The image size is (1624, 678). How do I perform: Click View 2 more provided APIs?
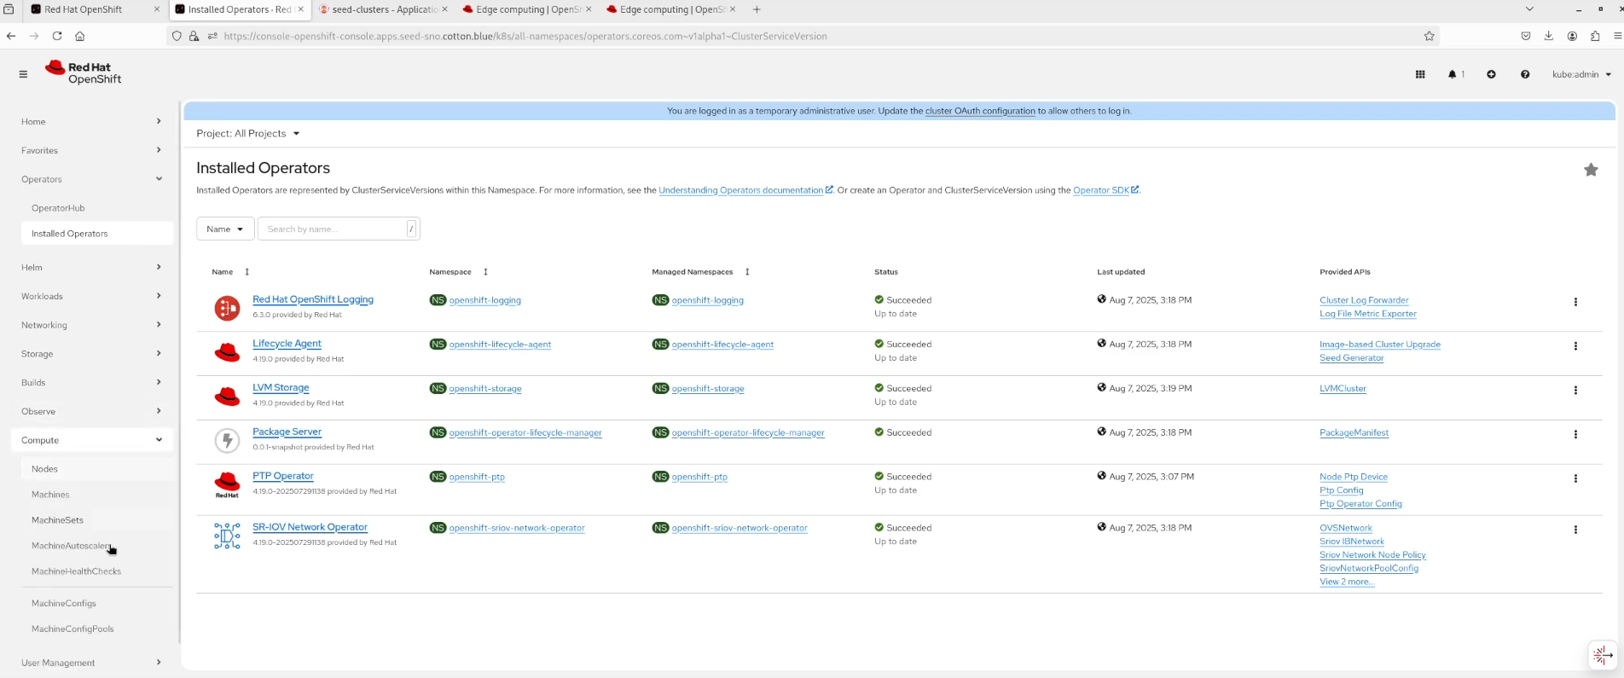coord(1347,582)
